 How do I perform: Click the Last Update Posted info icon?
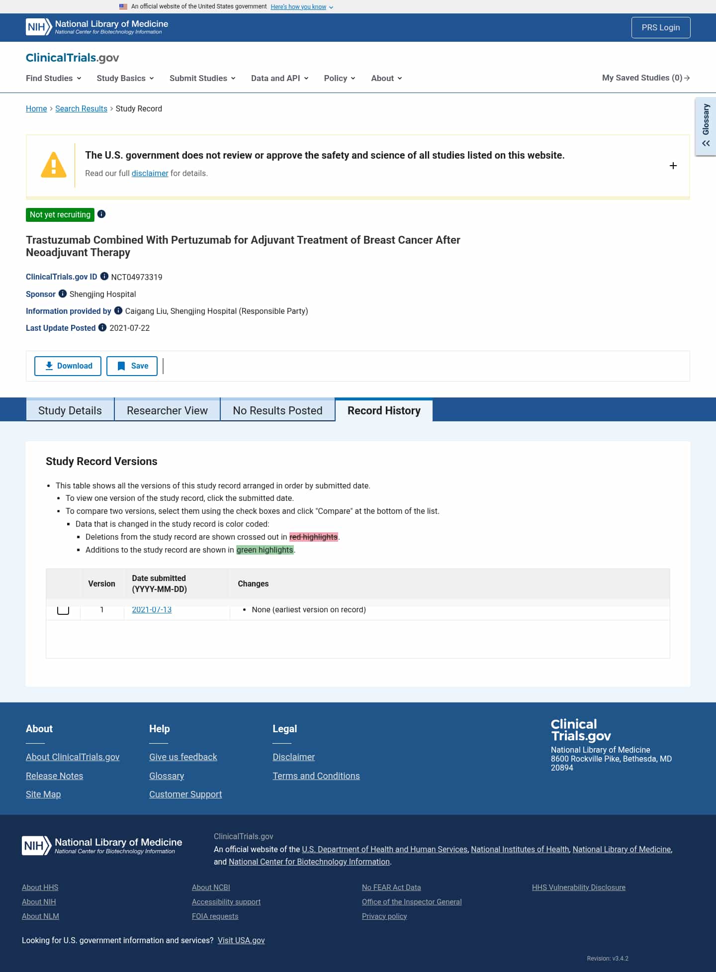click(102, 327)
